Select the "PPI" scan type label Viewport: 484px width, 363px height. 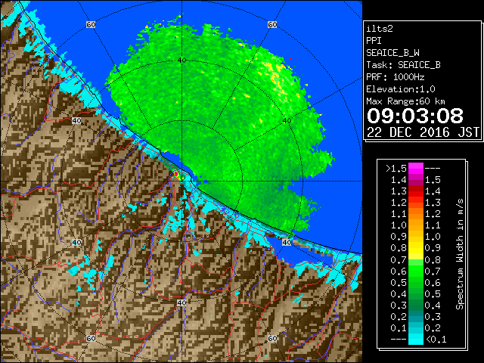[374, 41]
